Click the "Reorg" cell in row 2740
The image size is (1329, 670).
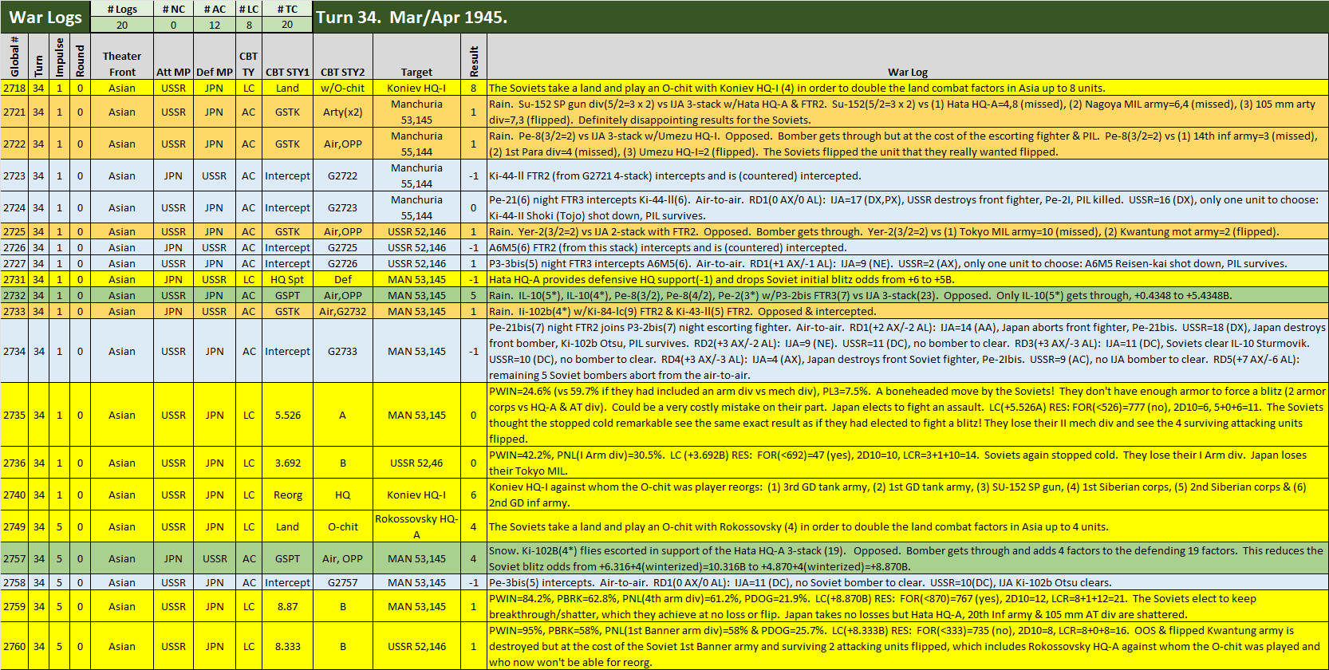(x=287, y=495)
